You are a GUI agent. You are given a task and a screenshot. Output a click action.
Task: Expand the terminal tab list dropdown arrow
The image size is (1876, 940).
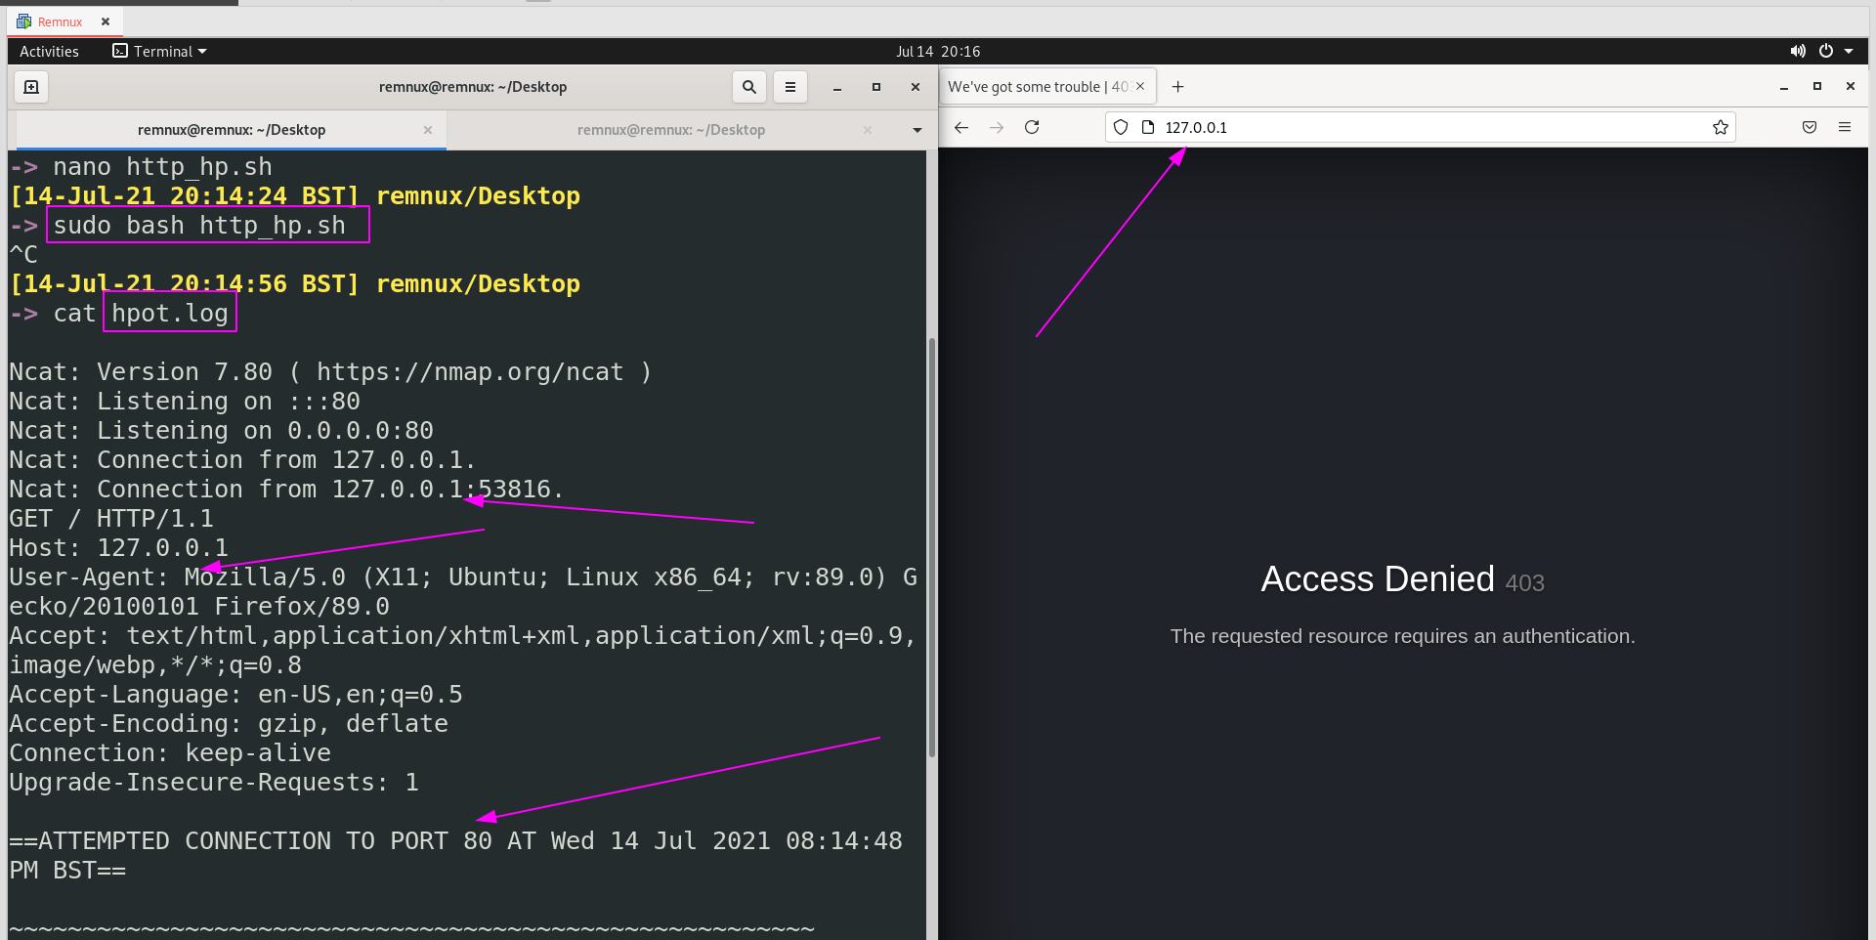point(917,130)
